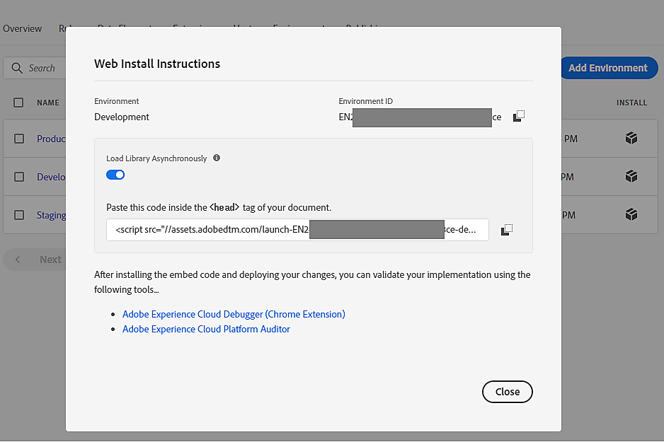Close the Web Install Instructions dialog

507,392
